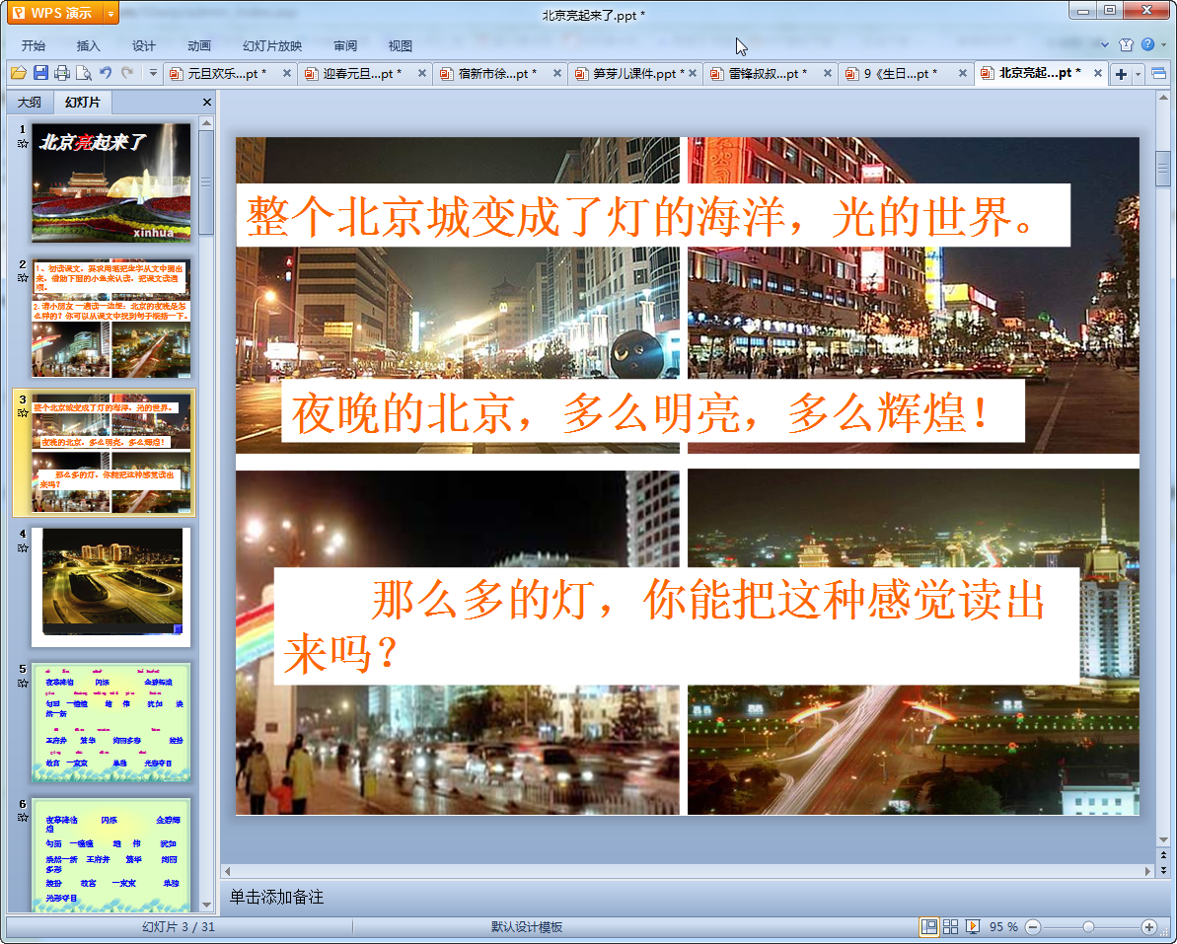Select slide 1 thumbnail 北京亮起来了
This screenshot has width=1177, height=944.
(111, 182)
